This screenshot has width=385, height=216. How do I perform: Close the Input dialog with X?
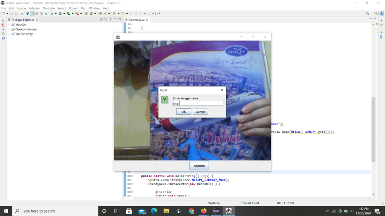coord(222,90)
